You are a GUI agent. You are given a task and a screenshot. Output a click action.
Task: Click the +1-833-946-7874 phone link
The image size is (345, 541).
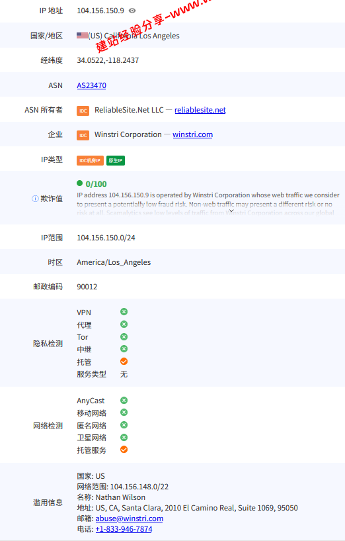[124, 529]
